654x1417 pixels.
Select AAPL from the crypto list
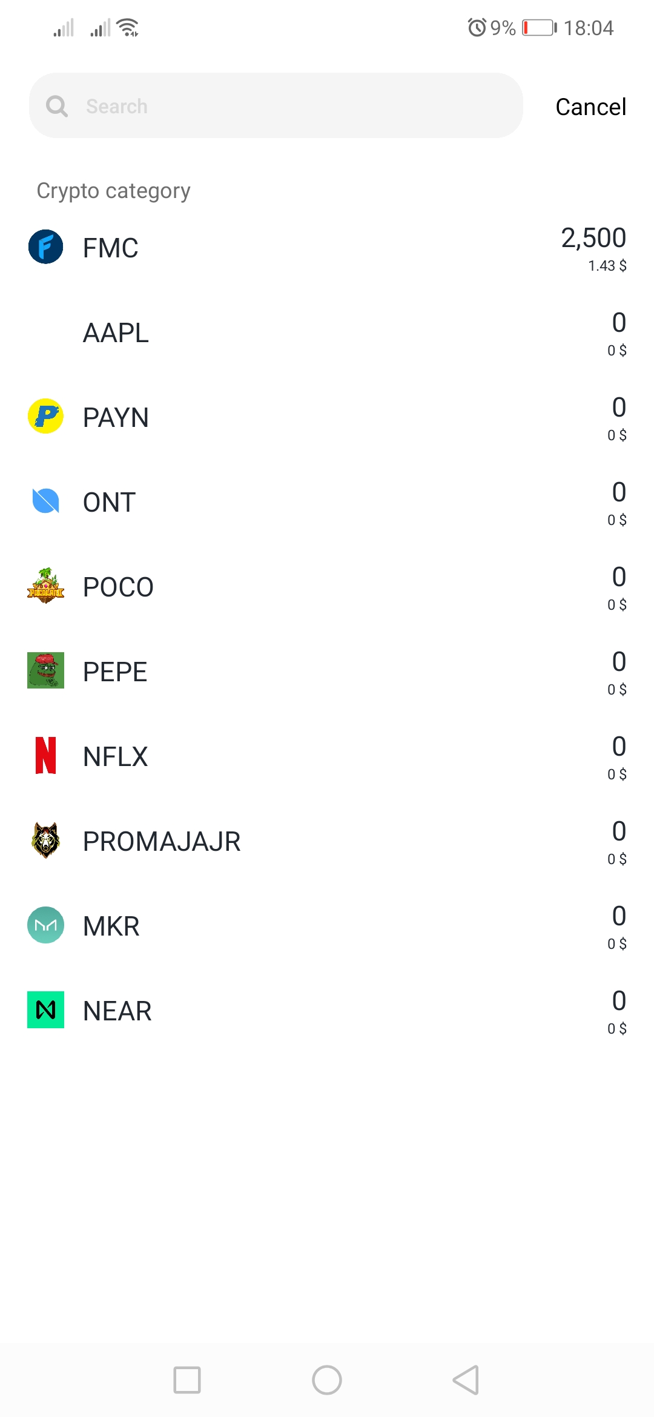coord(116,332)
